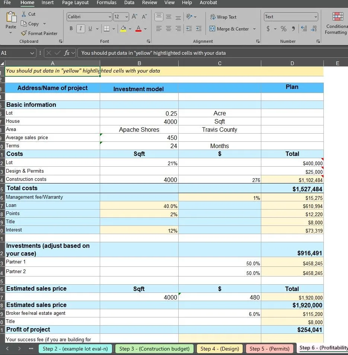Open the Calibri font name dropdown

[110, 17]
